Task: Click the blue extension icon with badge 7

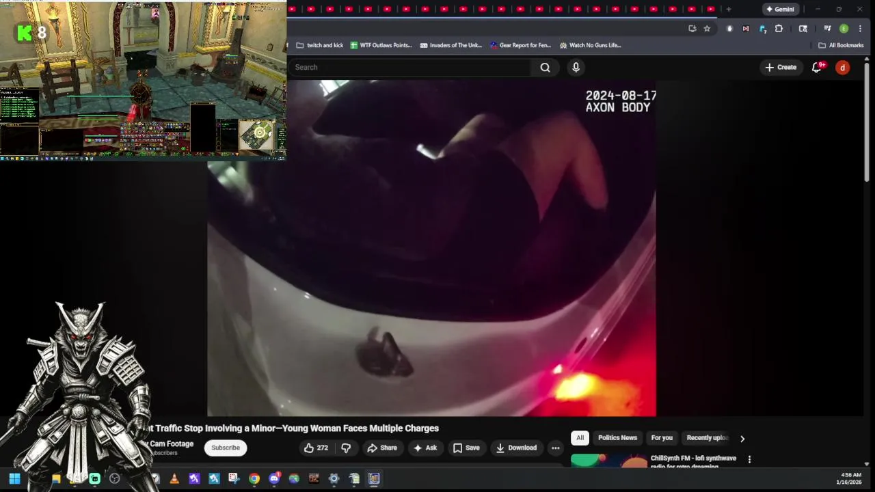Action: click(x=762, y=29)
